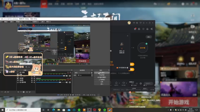Enable 工作室模式 in OBS controls

click(x=102, y=79)
